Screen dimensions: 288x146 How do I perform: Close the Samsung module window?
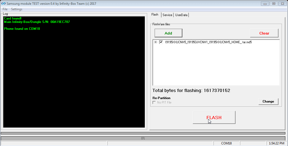(x=282, y=3)
